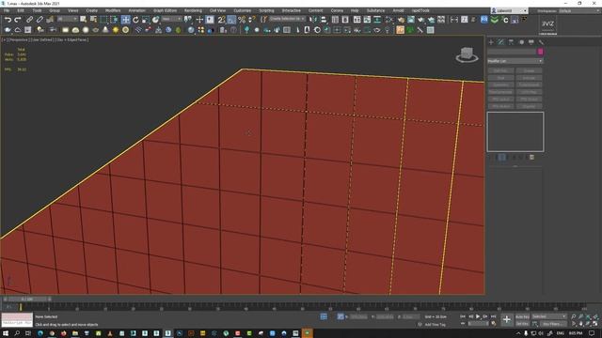
Task: Click the Maximize Viewport Toggle icon
Action: (595, 324)
